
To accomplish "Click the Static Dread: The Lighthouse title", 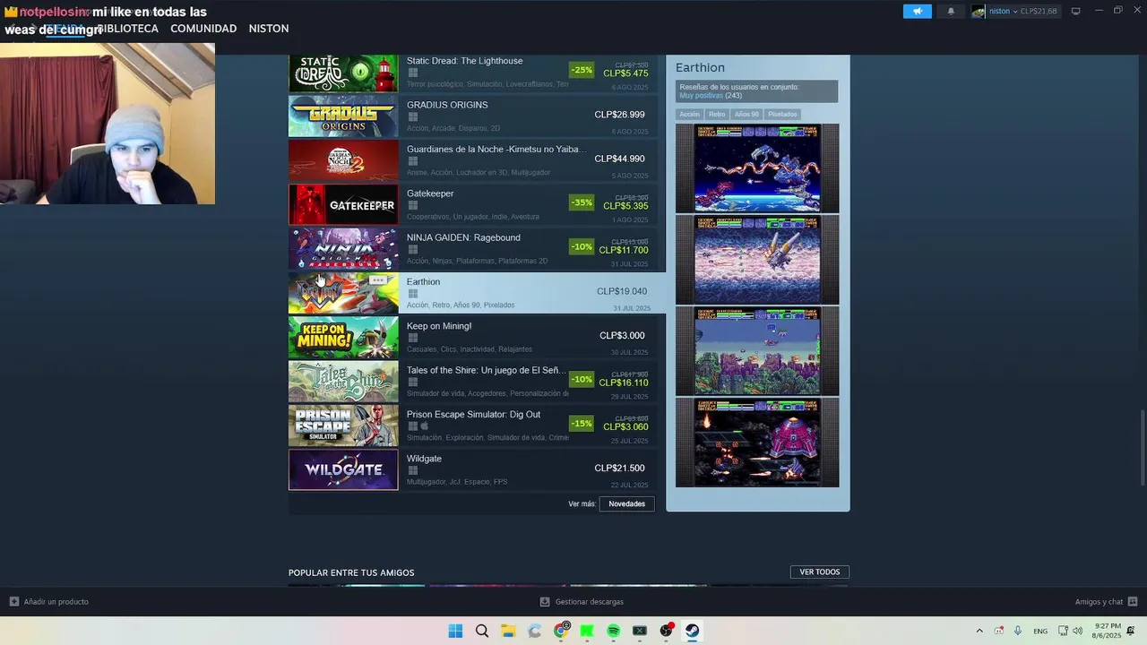I will (x=464, y=61).
